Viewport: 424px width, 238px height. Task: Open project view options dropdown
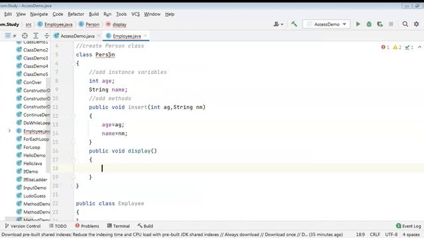click(11, 36)
